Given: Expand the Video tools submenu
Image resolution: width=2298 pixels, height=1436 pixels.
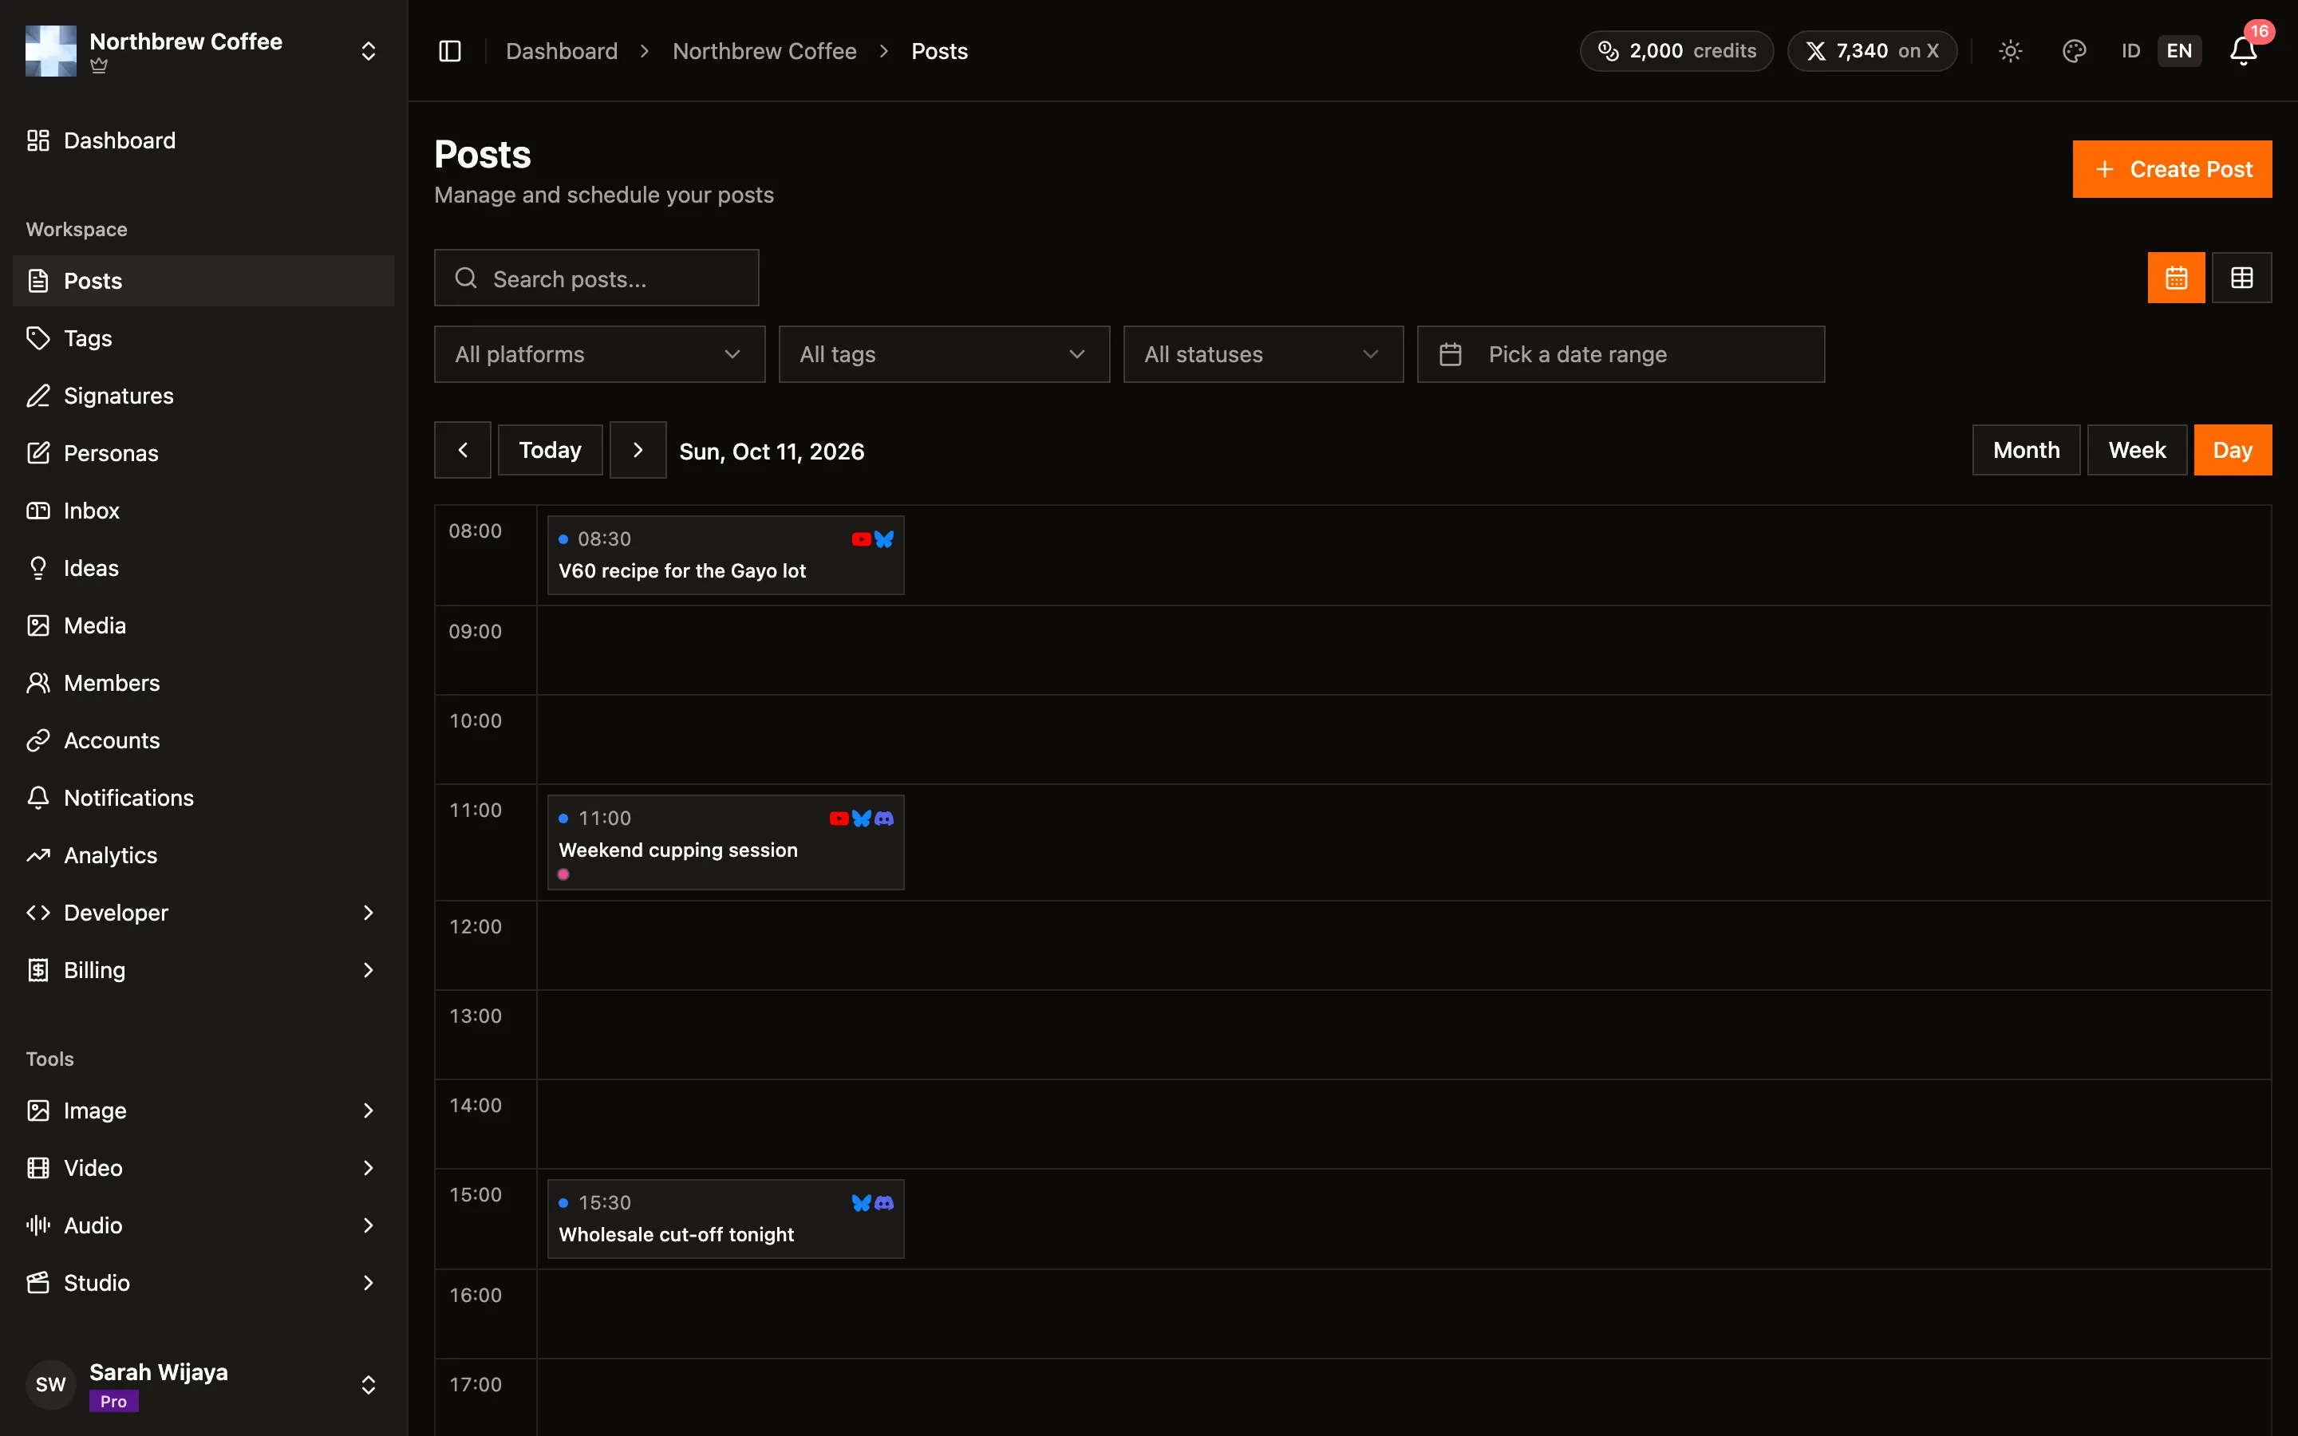Looking at the screenshot, I should [369, 1168].
